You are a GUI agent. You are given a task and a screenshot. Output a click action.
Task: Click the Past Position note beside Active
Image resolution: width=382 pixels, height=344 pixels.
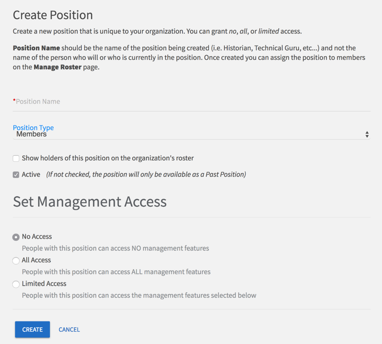(x=146, y=175)
